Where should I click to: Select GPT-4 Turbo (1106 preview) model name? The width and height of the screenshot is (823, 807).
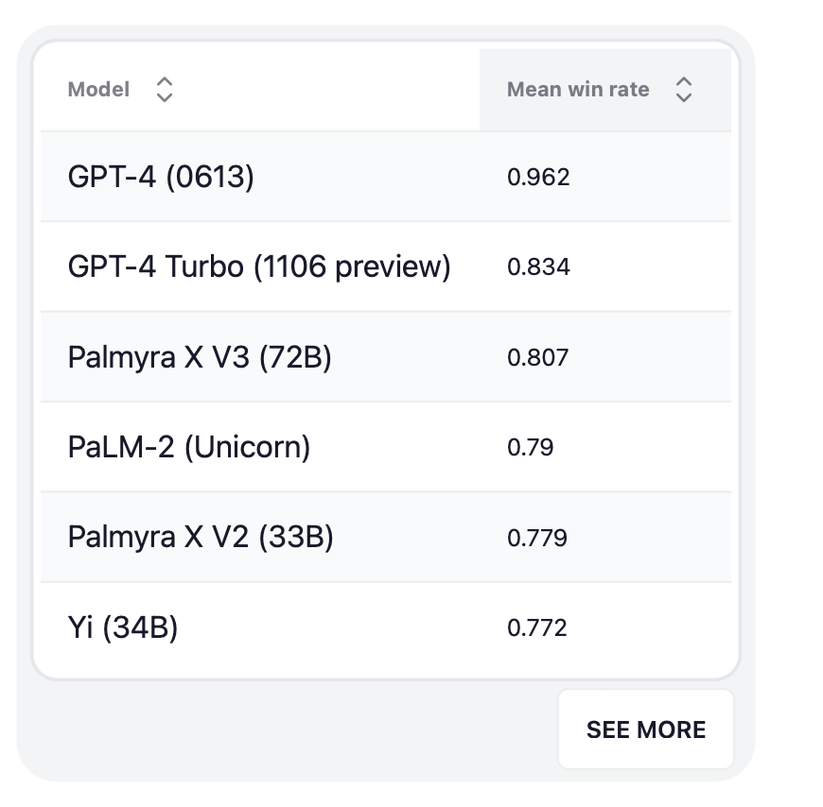(259, 266)
